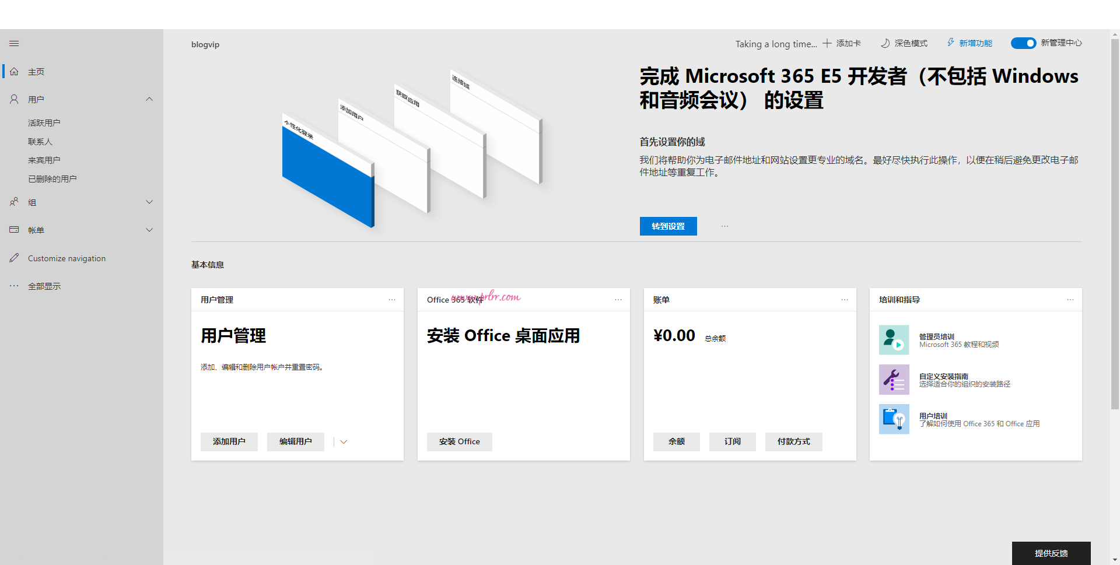Viewport: 1120px width, 565px height.
Task: Open the dropdown beside 编辑用户 button
Action: point(343,441)
